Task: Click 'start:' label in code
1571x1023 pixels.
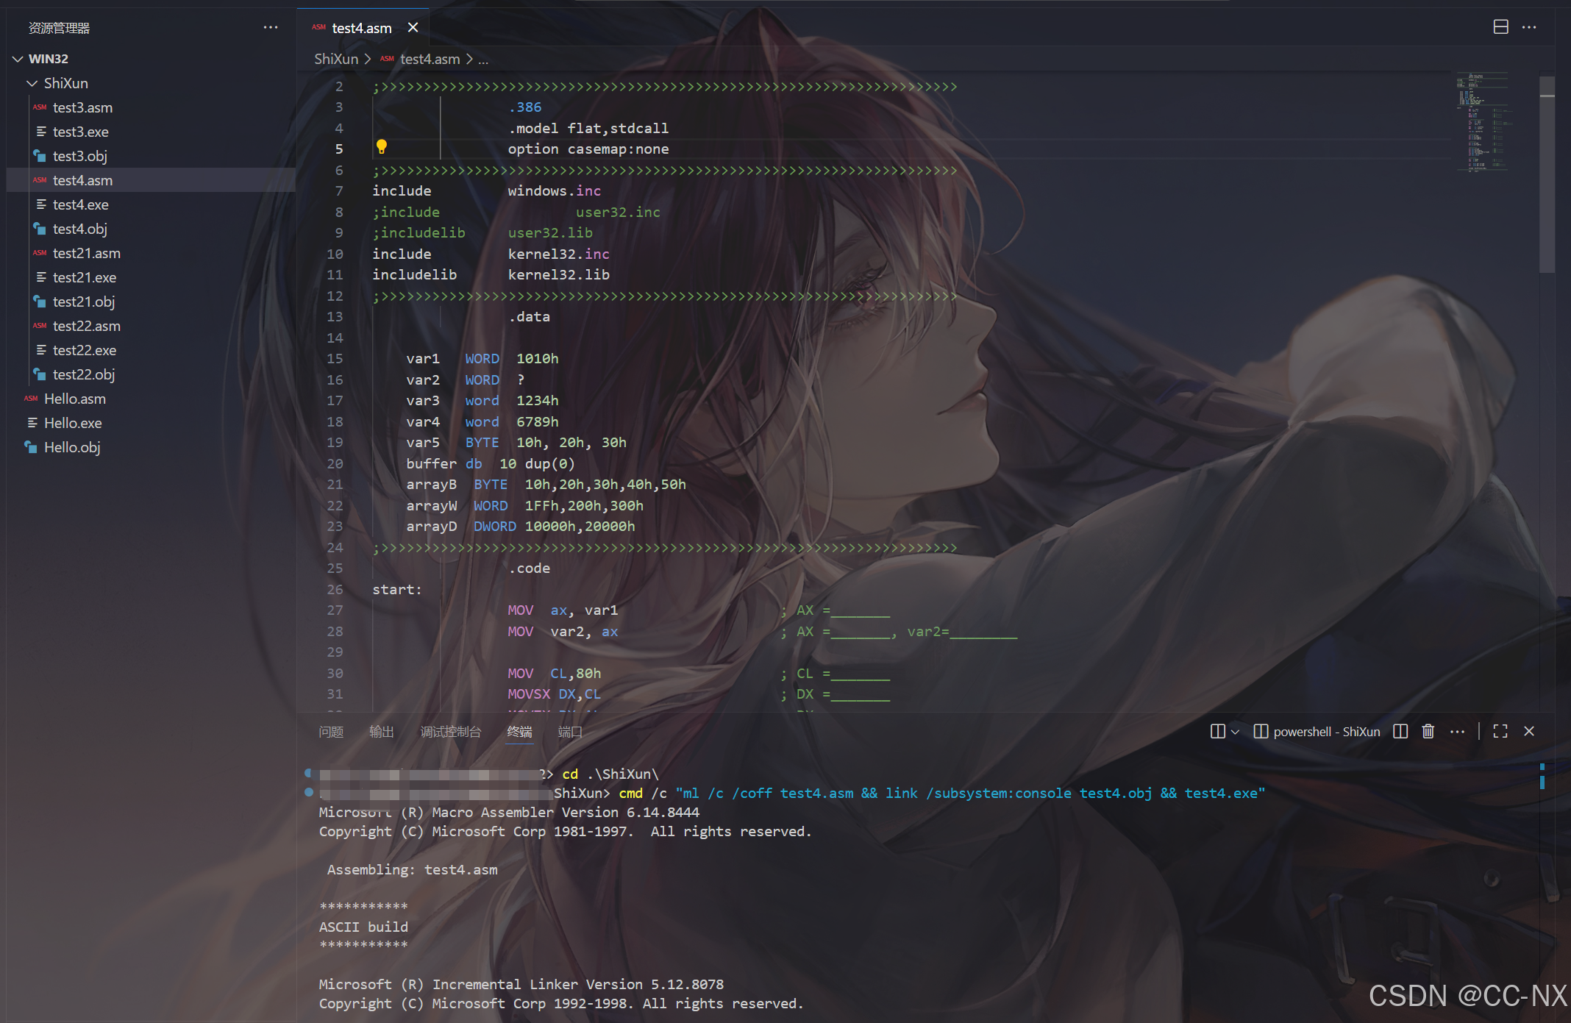Action: (x=397, y=590)
